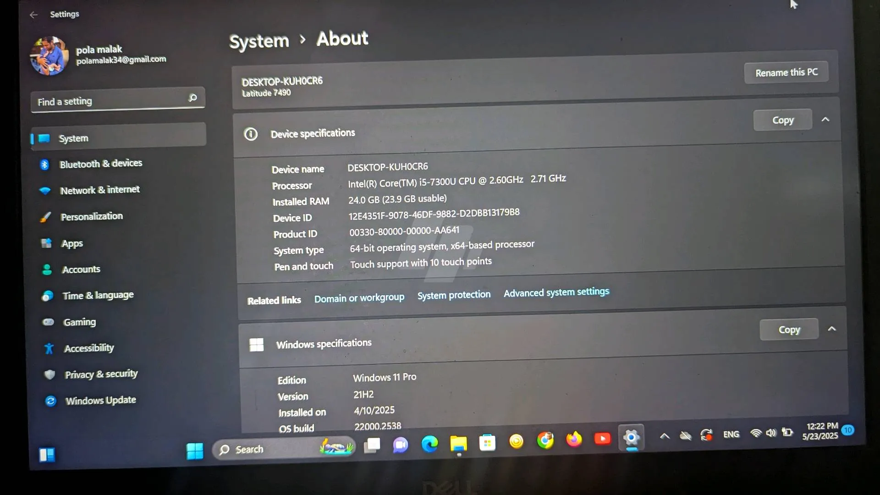Open Bluetooth & devices settings
Viewport: 880px width, 495px height.
point(101,164)
